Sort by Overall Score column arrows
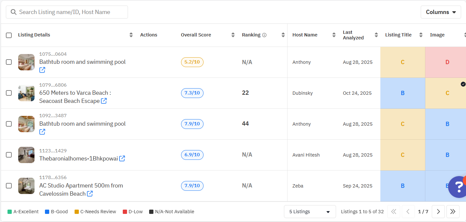Screen dimensions: 466x222 (x=233, y=35)
